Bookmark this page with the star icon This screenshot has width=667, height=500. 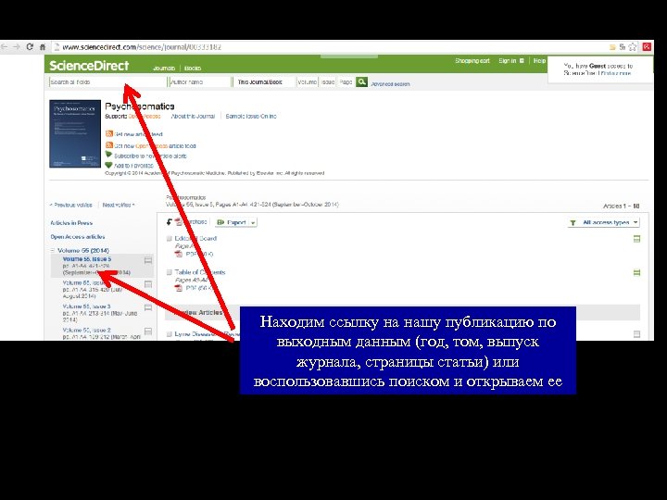pyautogui.click(x=633, y=47)
